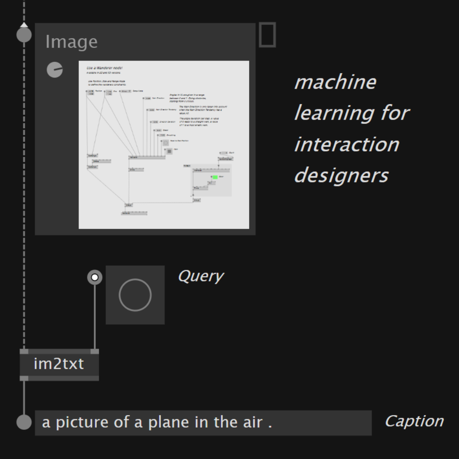
Task: Click the Caption output pin circle
Action: (24, 422)
